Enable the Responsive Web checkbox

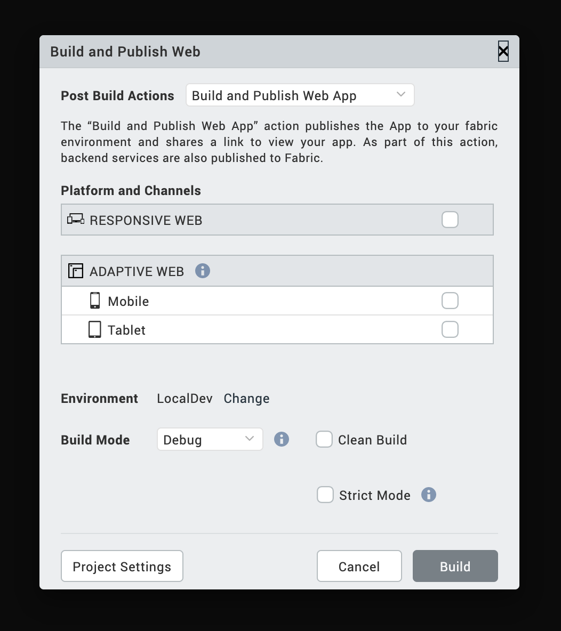click(x=450, y=220)
